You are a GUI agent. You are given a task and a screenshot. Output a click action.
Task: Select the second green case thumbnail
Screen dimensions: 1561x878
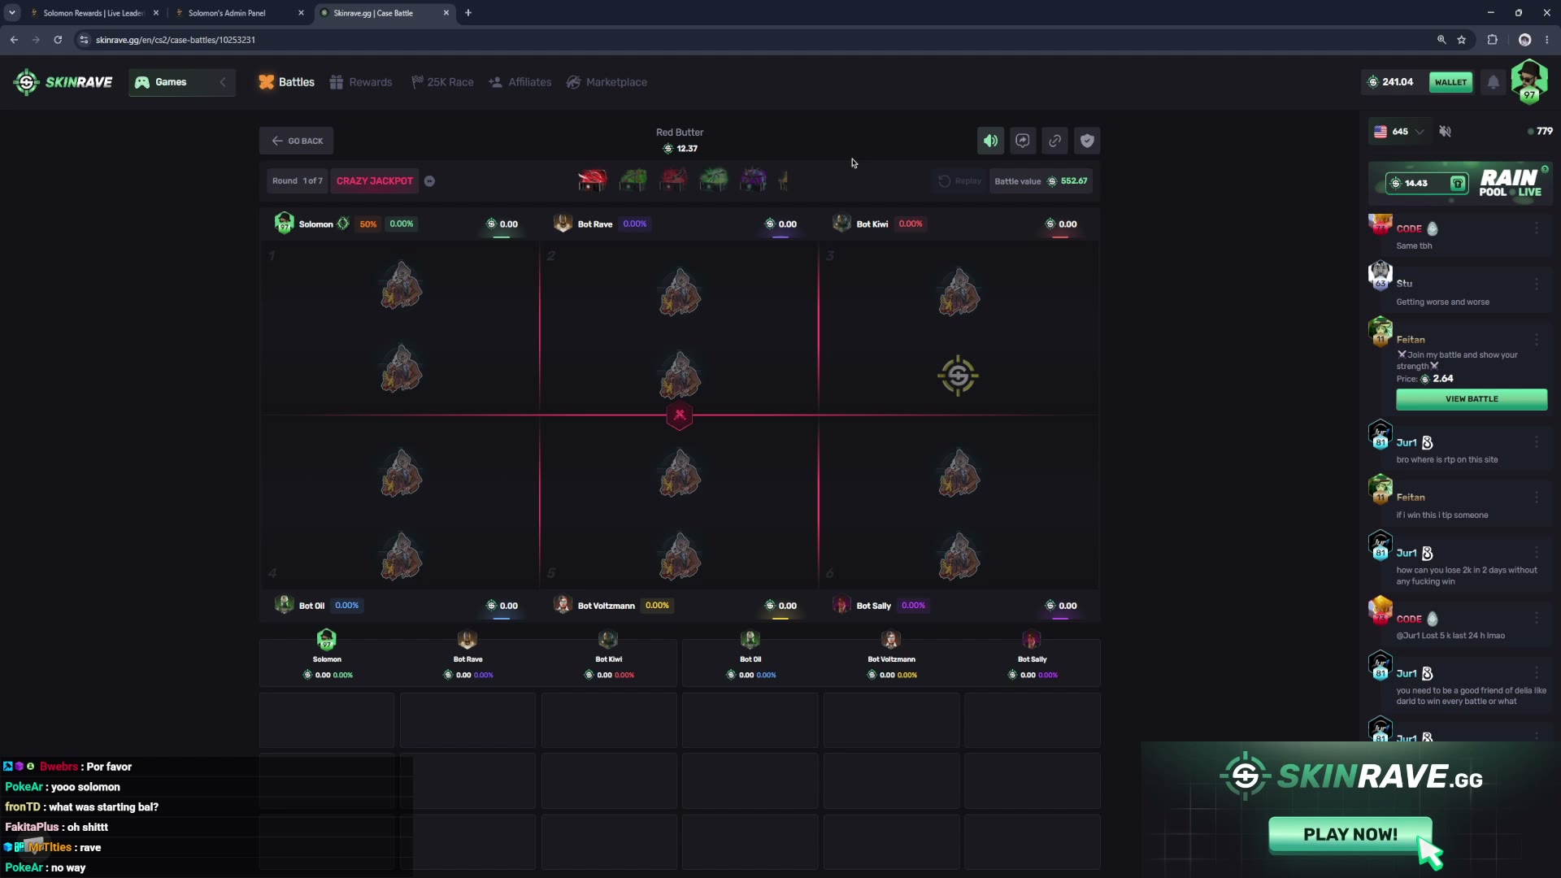(713, 180)
